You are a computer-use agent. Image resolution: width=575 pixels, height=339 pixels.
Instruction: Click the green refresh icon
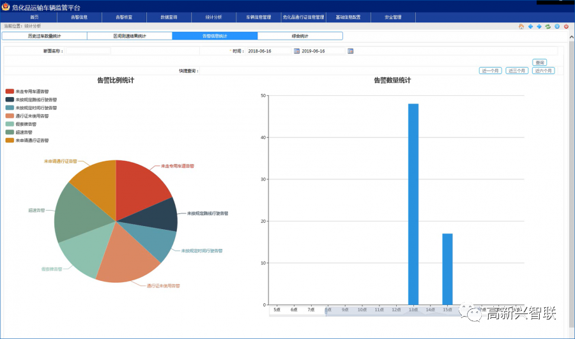(548, 27)
